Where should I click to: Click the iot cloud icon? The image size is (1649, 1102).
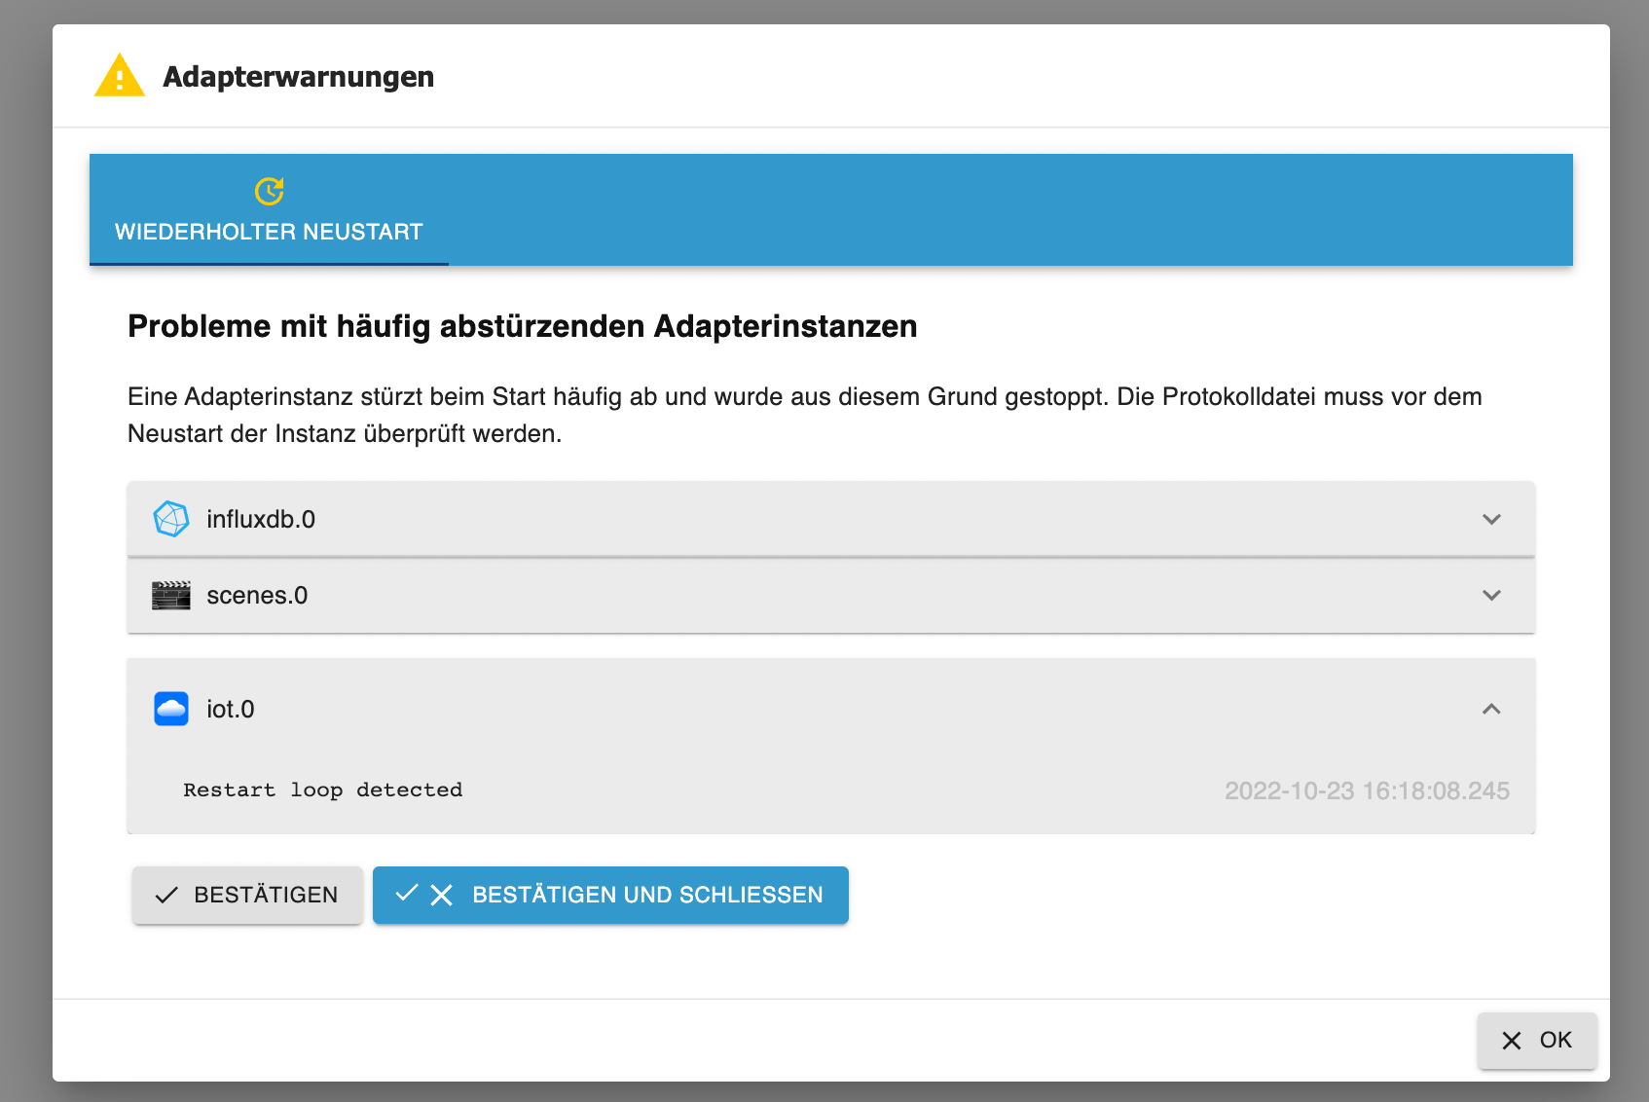click(171, 709)
